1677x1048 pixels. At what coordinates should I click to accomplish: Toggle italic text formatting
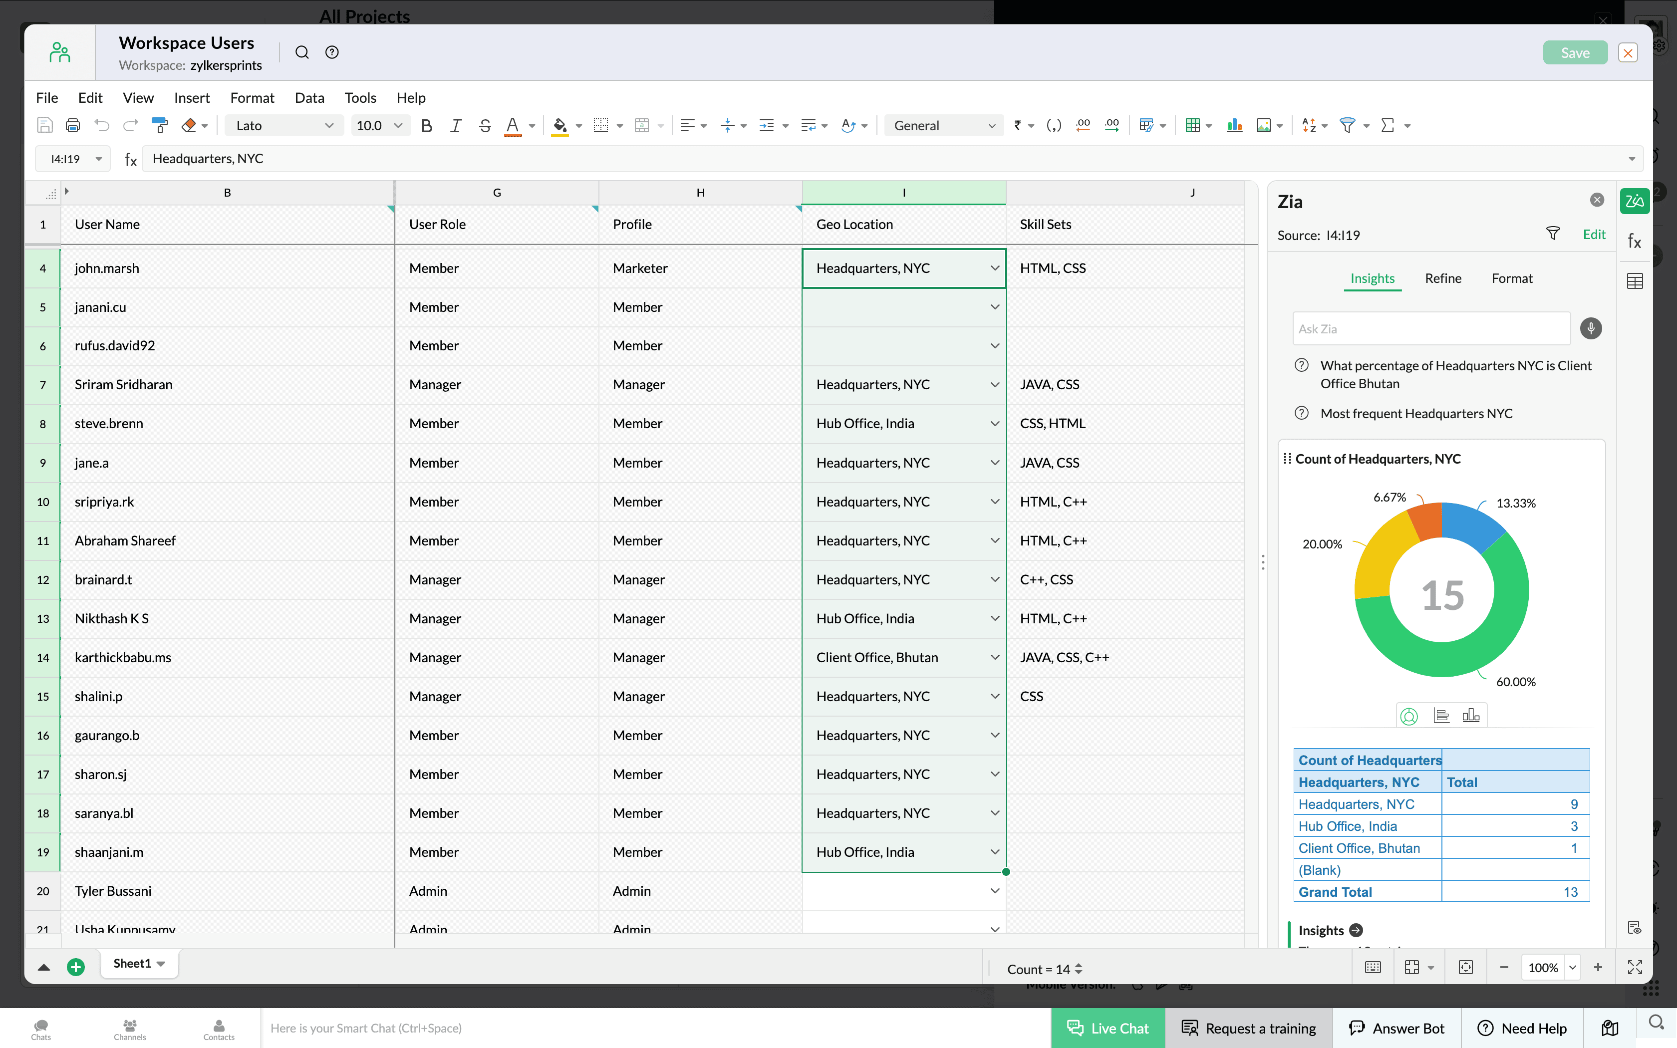[x=455, y=125]
